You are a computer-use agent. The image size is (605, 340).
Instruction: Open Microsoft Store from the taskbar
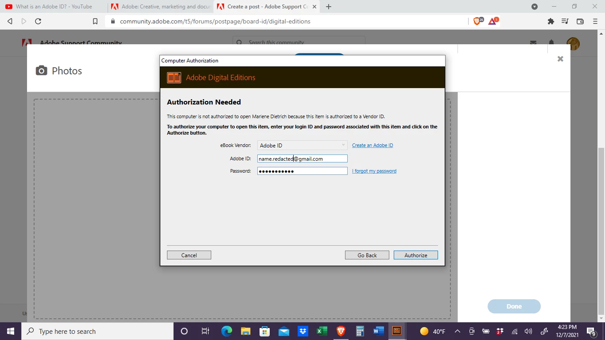pyautogui.click(x=265, y=331)
